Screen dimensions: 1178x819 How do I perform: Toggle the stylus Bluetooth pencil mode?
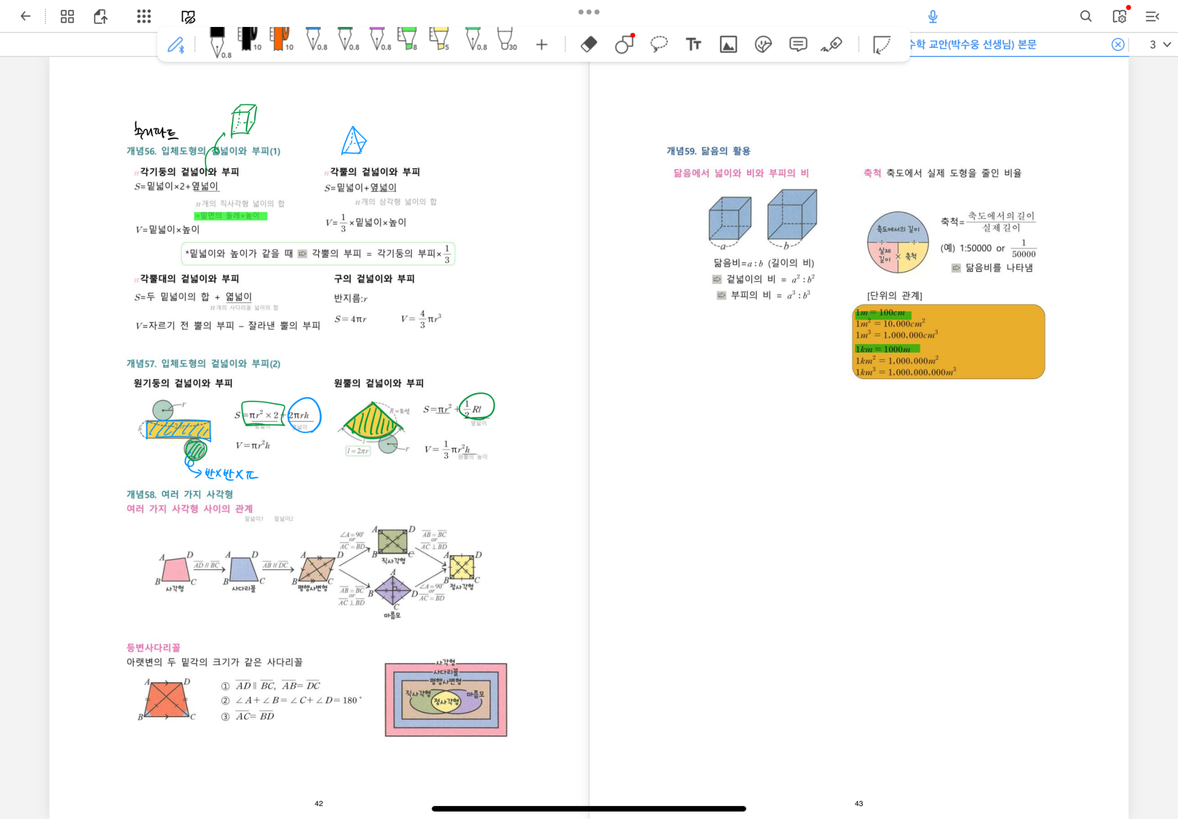tap(176, 45)
